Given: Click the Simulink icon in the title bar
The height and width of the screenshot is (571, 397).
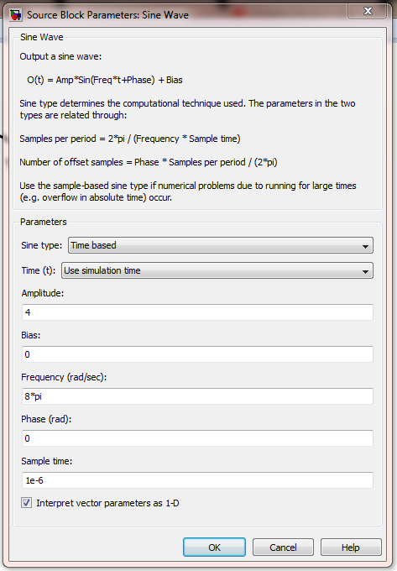Looking at the screenshot, I should coord(16,15).
